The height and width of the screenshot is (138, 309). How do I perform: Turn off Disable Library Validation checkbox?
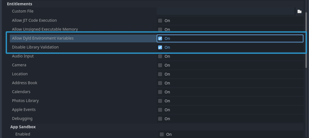pyautogui.click(x=160, y=47)
